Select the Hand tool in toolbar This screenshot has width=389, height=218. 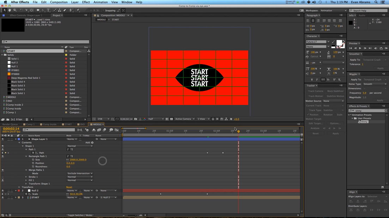coord(10,11)
